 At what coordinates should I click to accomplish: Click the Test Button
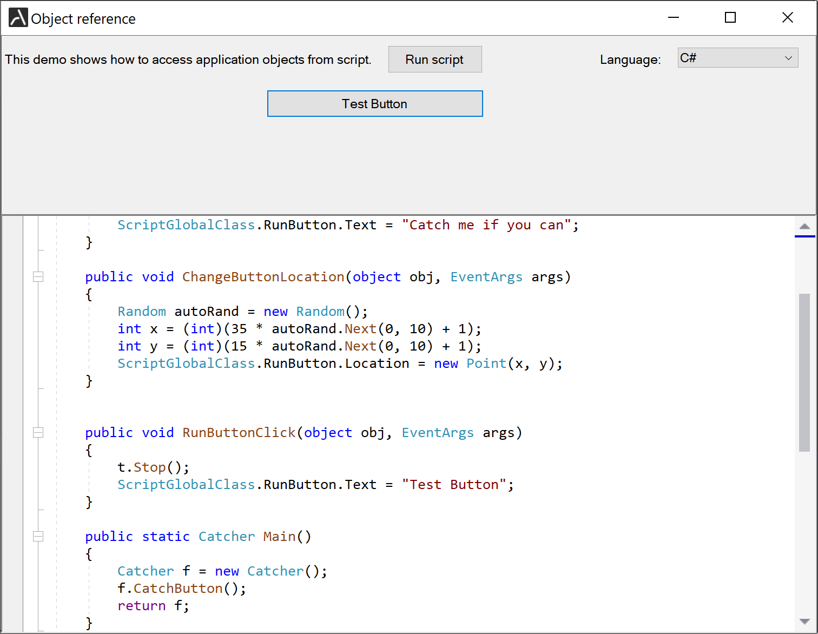[x=374, y=104]
